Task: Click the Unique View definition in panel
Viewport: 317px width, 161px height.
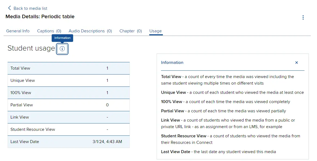Action: coord(232,92)
